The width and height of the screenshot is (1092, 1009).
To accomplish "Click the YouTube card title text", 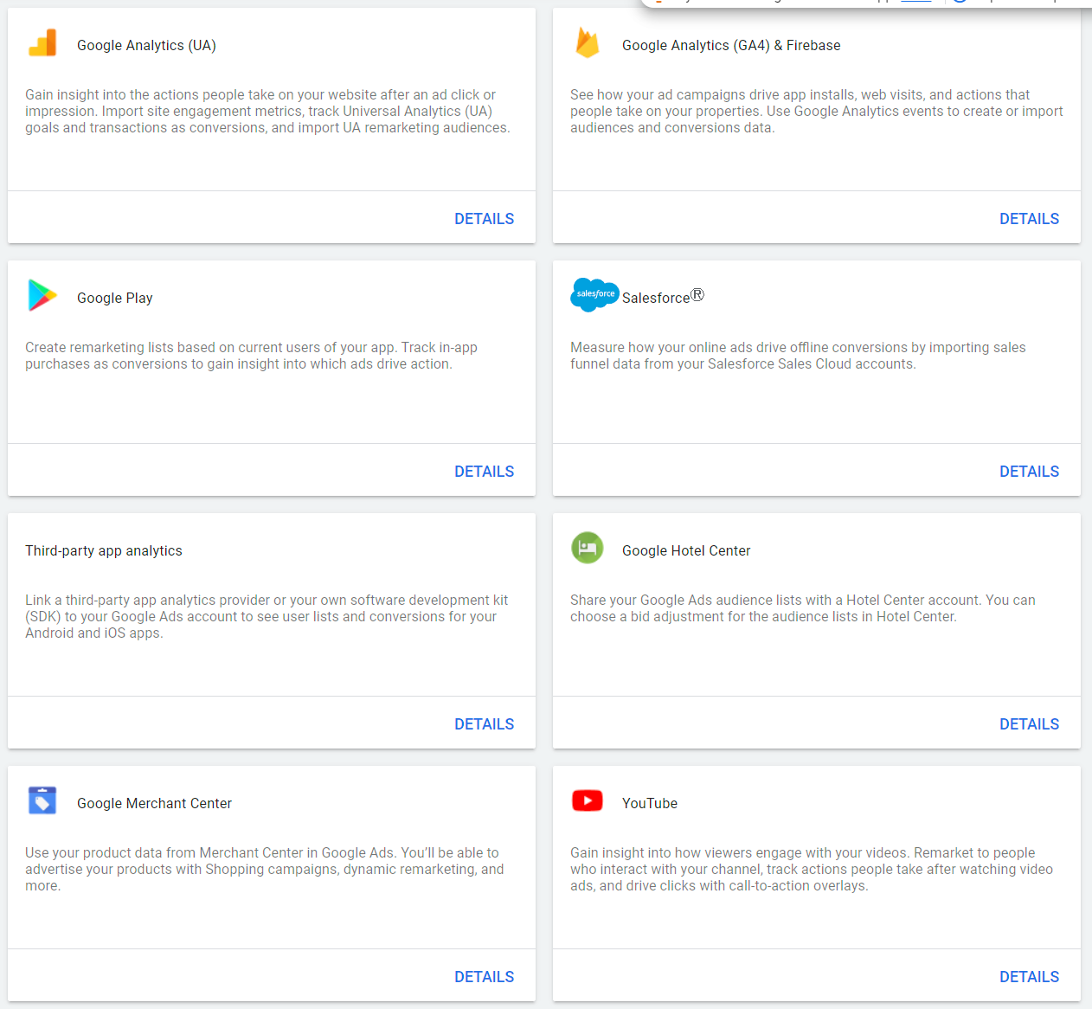I will click(649, 803).
